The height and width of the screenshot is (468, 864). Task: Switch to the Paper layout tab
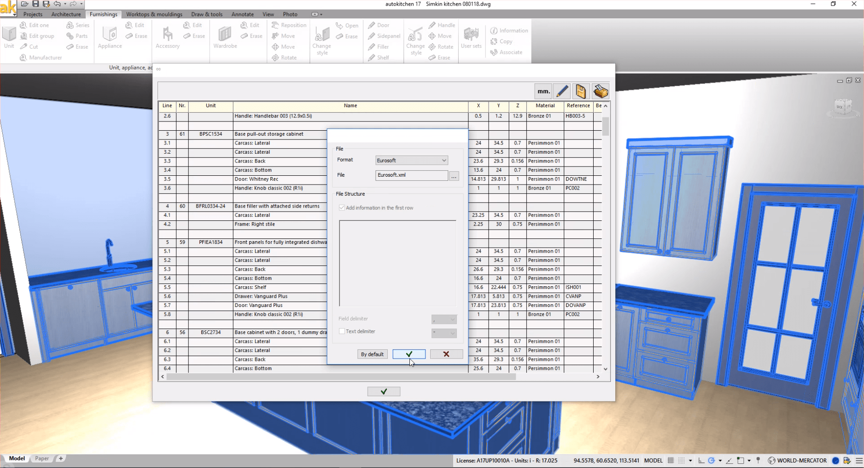click(x=42, y=458)
